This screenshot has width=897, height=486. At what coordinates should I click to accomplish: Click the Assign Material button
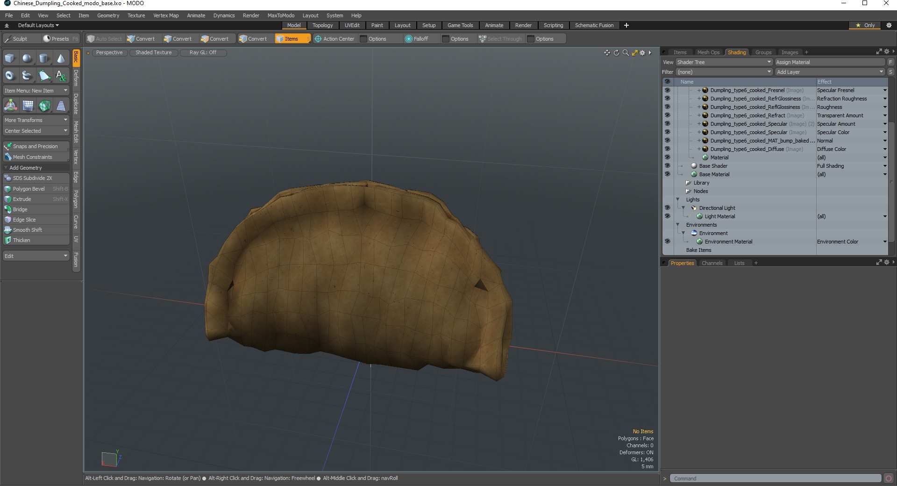(x=830, y=62)
